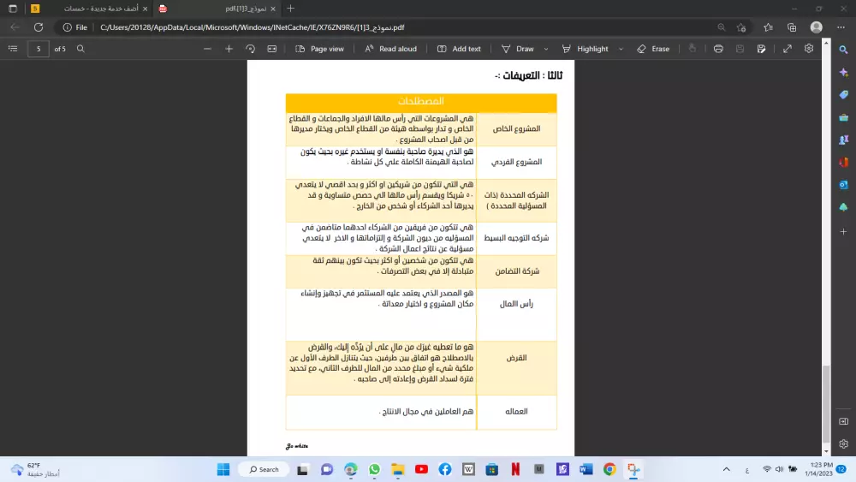This screenshot has height=482, width=856.
Task: Zoom out the PDF with minus
Action: [x=207, y=49]
